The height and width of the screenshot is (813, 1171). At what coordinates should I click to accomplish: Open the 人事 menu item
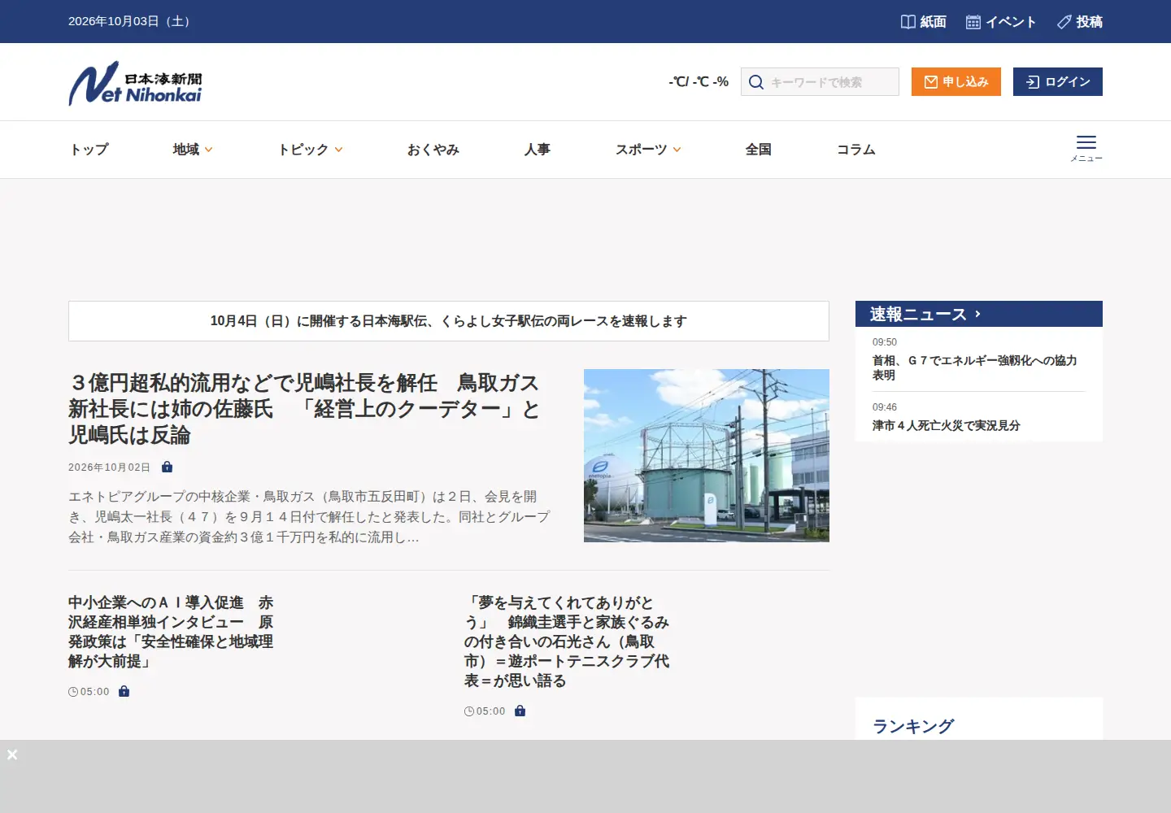point(538,150)
